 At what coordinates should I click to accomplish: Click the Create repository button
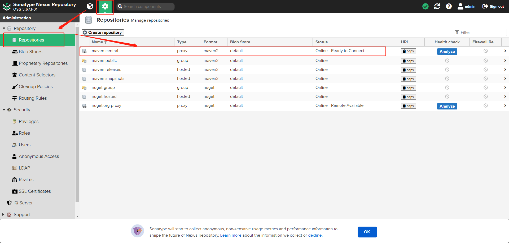pyautogui.click(x=103, y=33)
